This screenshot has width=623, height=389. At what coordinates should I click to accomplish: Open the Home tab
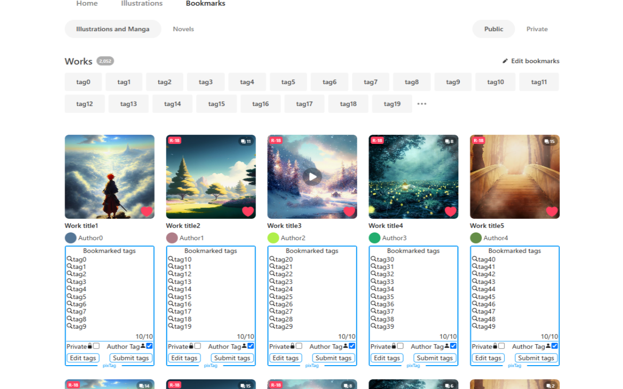coord(87,3)
